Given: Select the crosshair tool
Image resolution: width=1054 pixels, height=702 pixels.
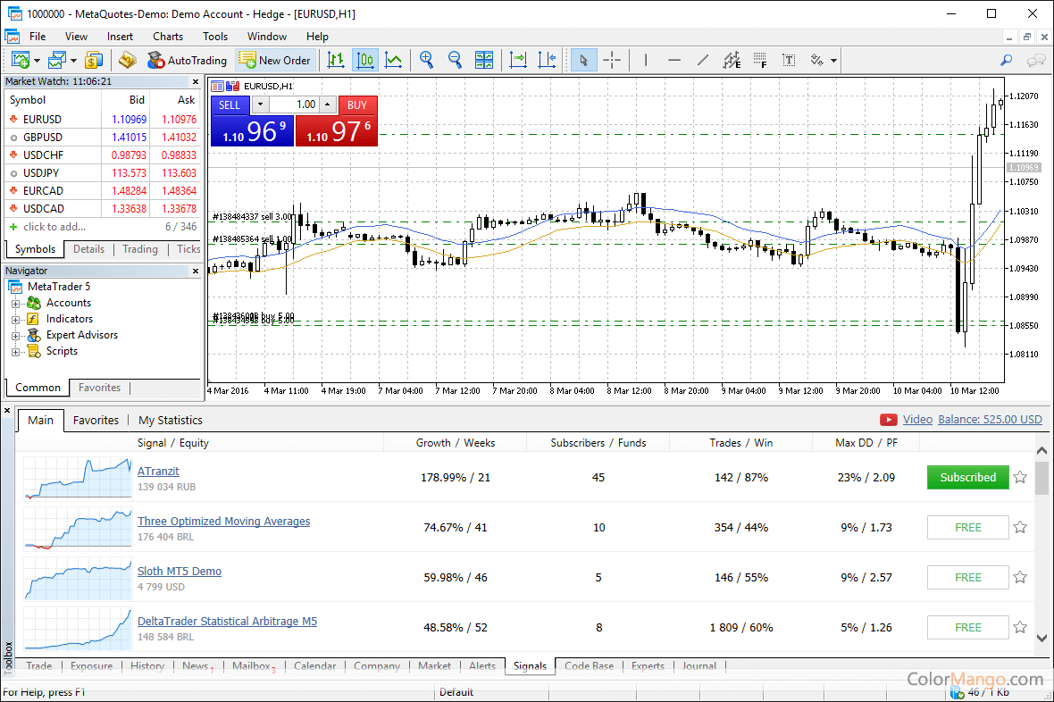Looking at the screenshot, I should (x=612, y=61).
